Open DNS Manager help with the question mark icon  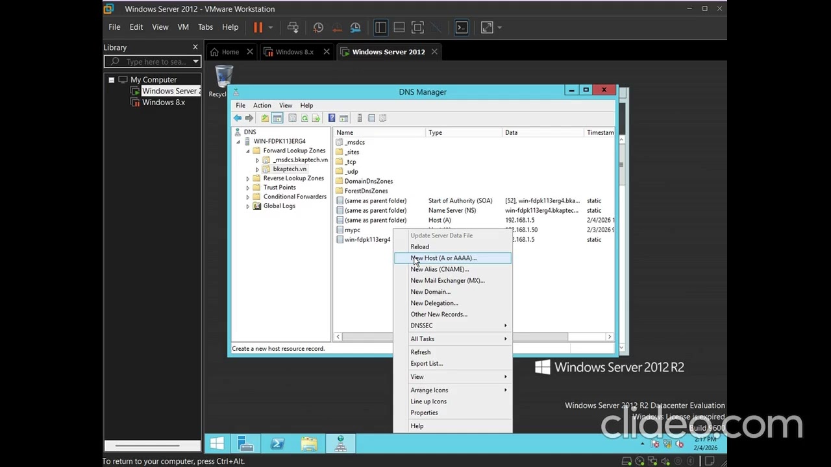(x=332, y=118)
